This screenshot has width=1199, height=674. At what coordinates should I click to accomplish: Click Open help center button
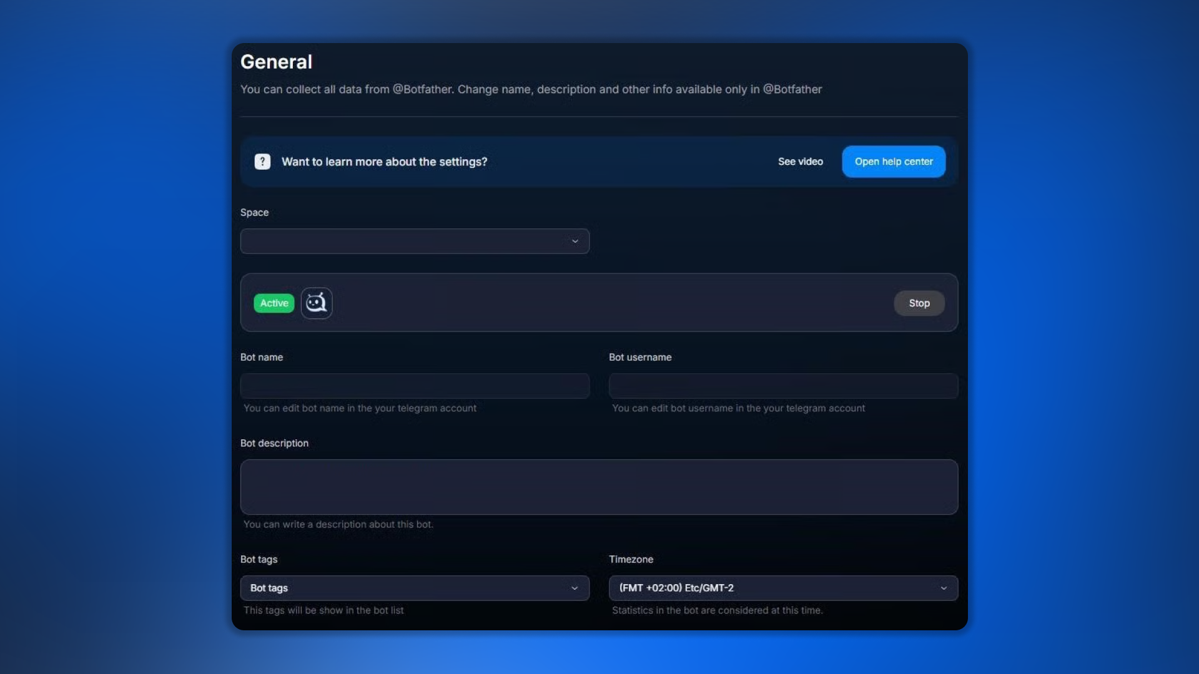tap(894, 162)
